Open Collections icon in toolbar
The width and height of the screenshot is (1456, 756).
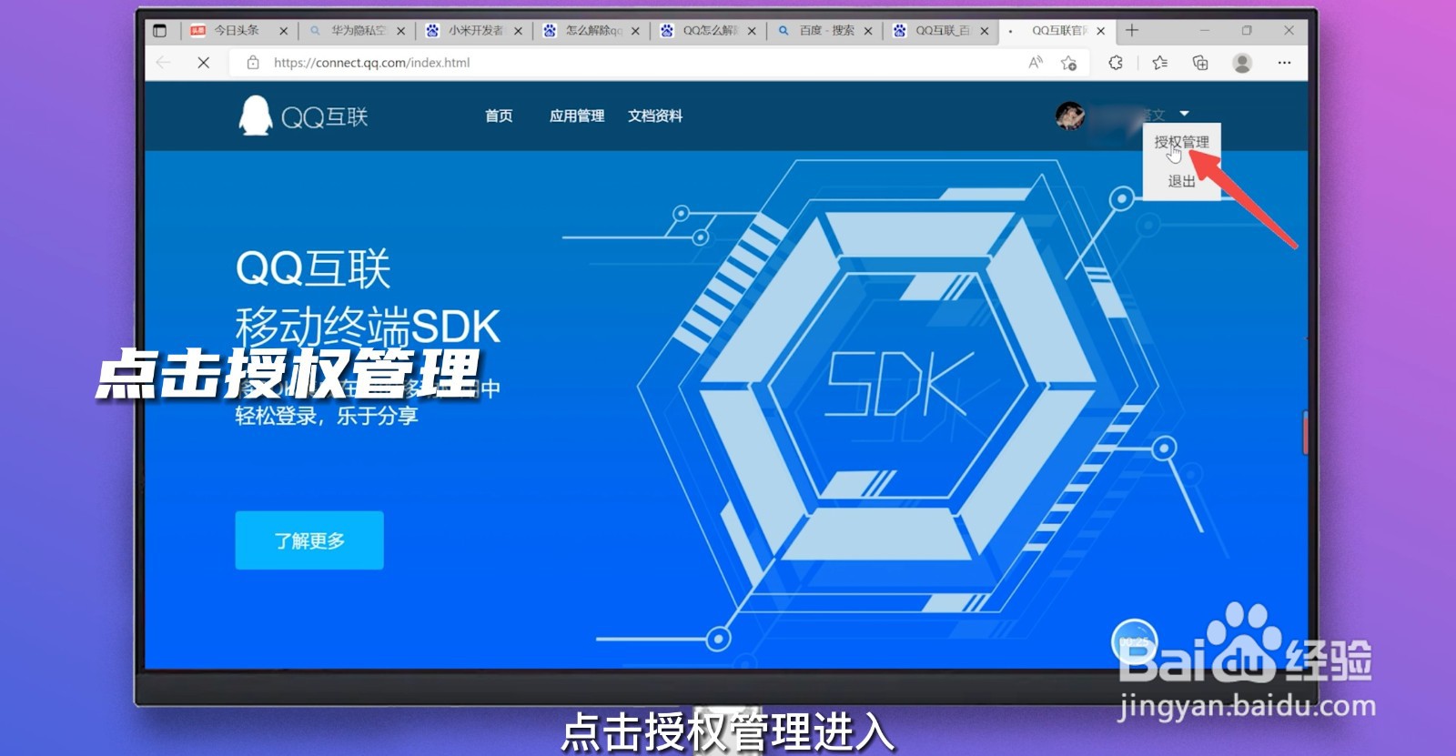(1200, 63)
